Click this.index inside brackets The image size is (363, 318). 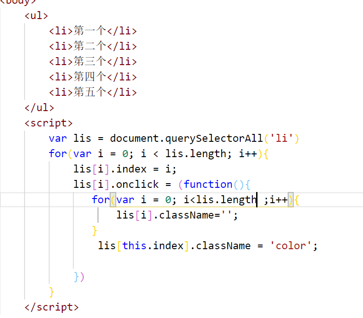[153, 246]
